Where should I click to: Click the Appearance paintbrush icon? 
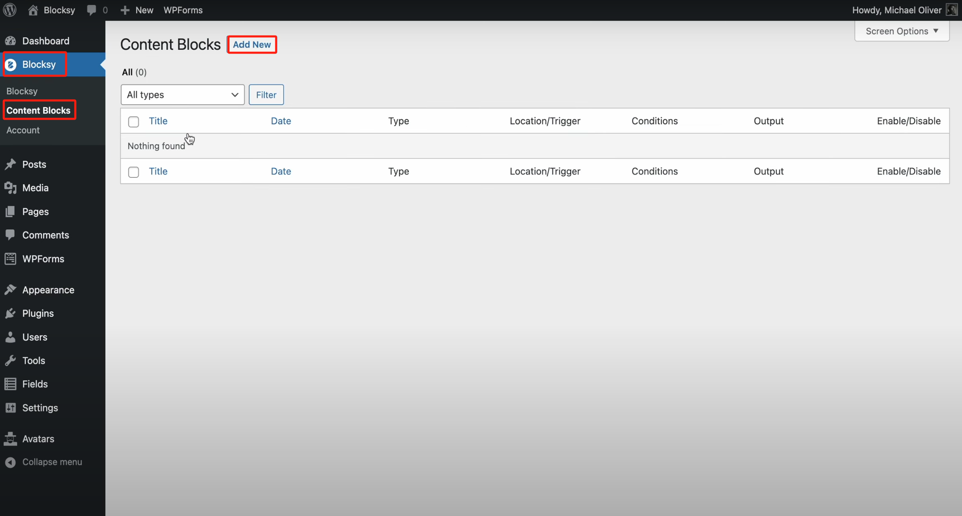coord(10,290)
